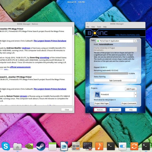Image resolution: width=152 pixels, height=152 pixels.
Task: Open the Screenshot tool dock icon
Action: click(88, 146)
